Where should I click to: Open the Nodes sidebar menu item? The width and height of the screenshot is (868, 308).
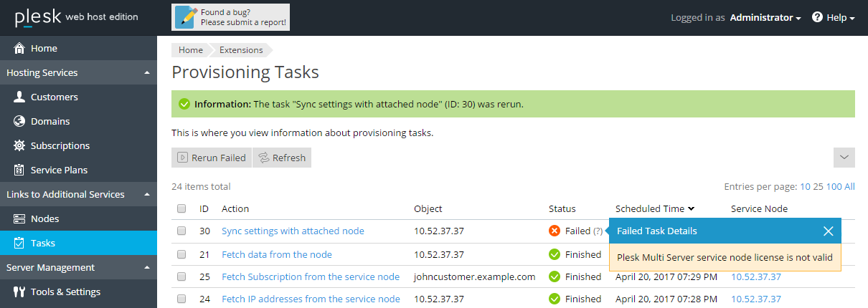point(44,219)
